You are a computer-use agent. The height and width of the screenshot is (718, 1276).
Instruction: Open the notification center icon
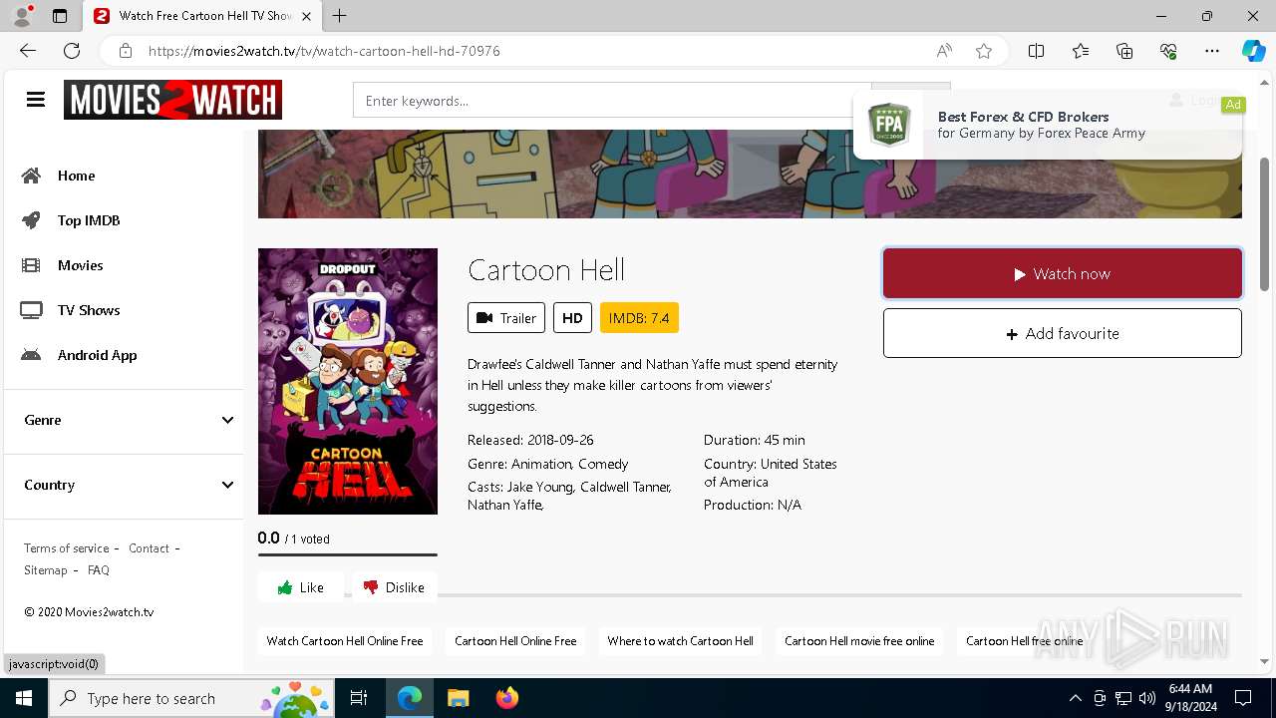pos(1243,698)
